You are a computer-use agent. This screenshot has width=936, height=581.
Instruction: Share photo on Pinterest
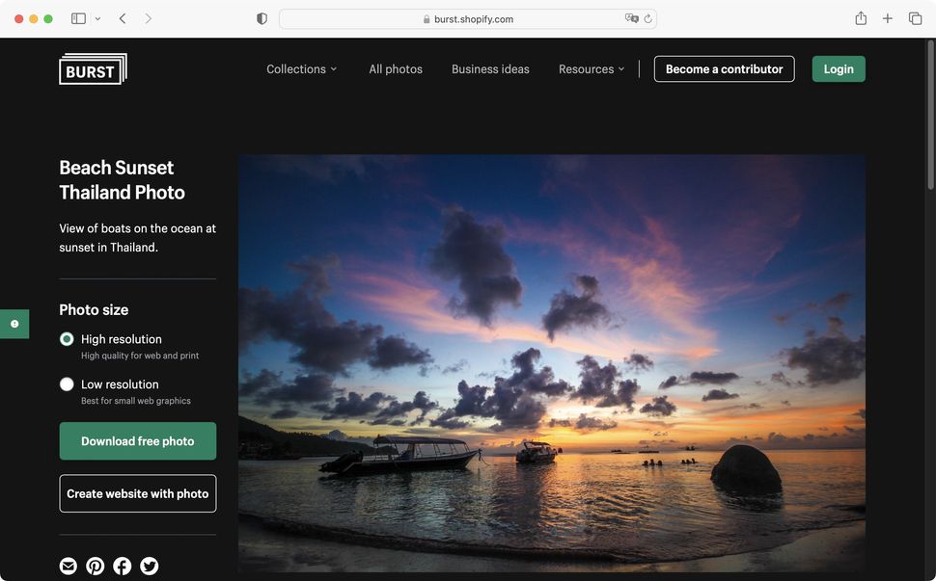click(95, 566)
